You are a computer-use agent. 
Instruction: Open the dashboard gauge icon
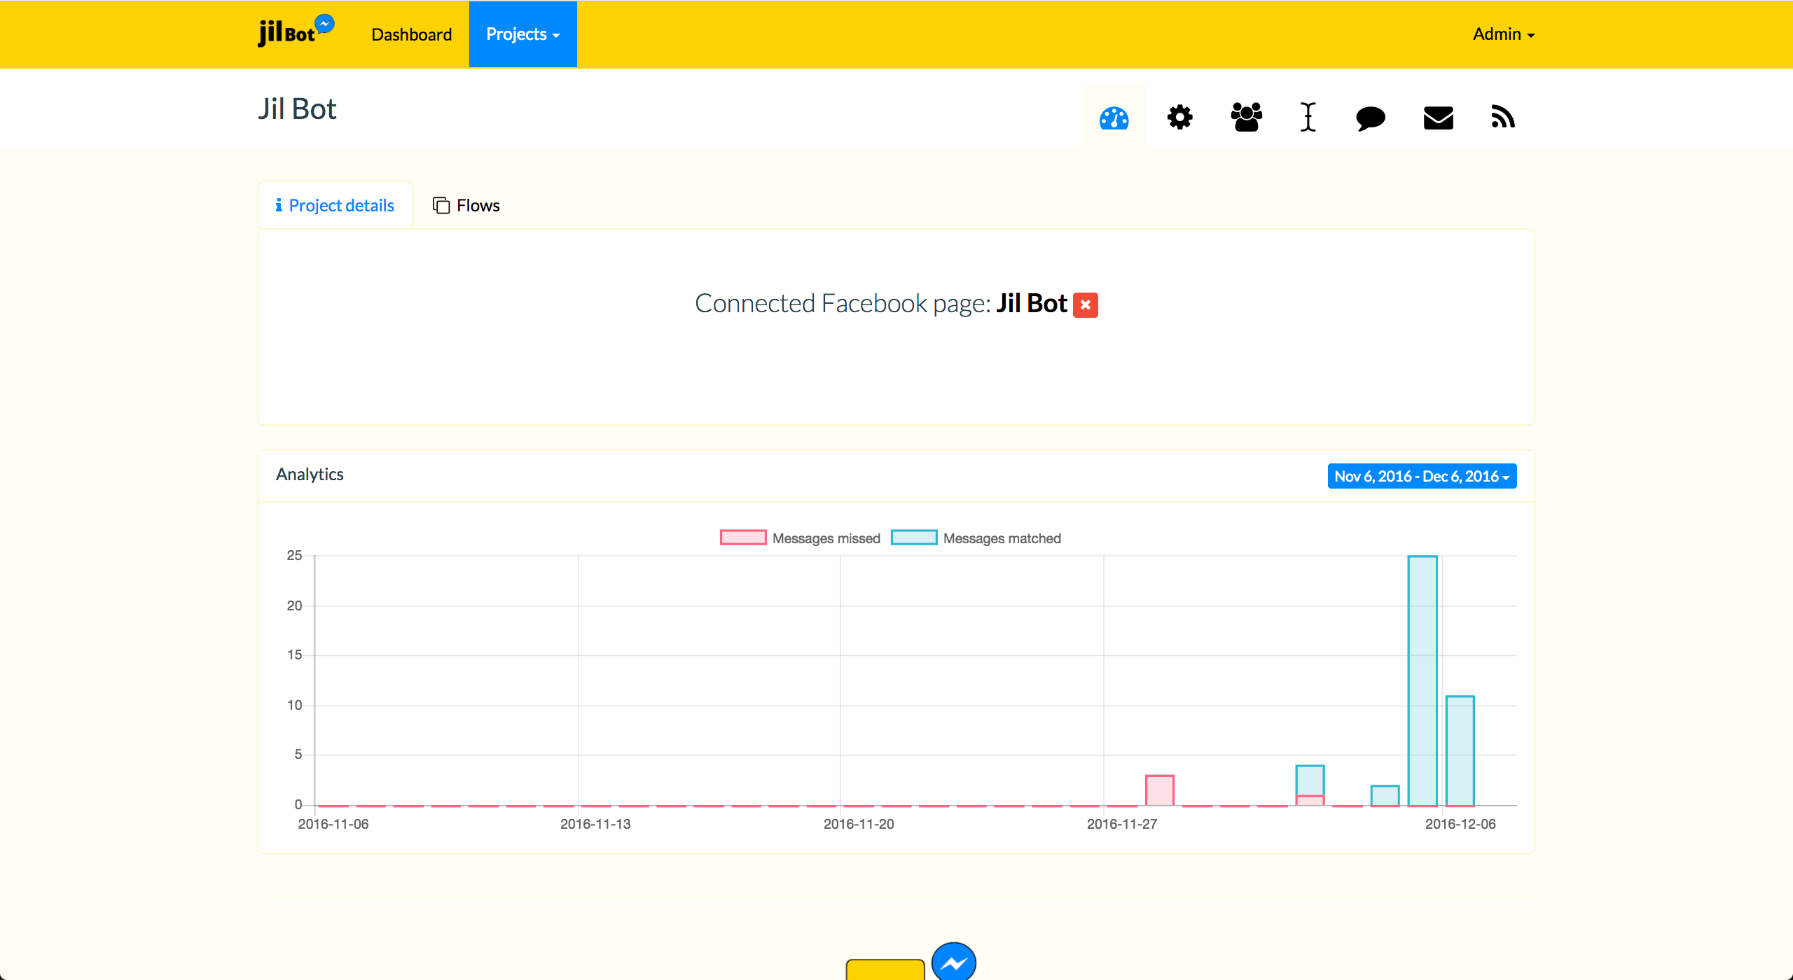tap(1114, 118)
